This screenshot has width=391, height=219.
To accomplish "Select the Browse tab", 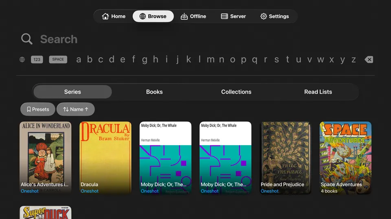I will (153, 16).
